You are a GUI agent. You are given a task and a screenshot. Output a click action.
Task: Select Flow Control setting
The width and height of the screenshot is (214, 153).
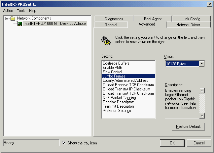pyautogui.click(x=128, y=72)
